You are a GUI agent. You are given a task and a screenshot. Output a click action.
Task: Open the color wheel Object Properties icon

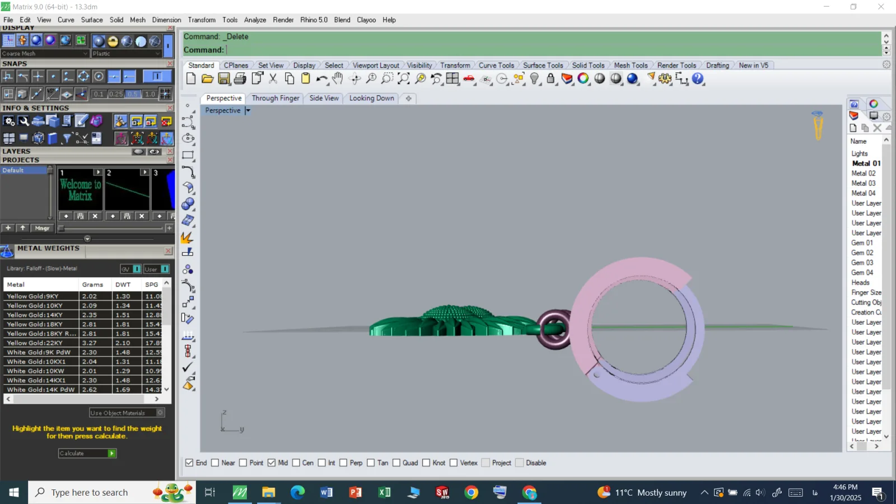click(584, 79)
